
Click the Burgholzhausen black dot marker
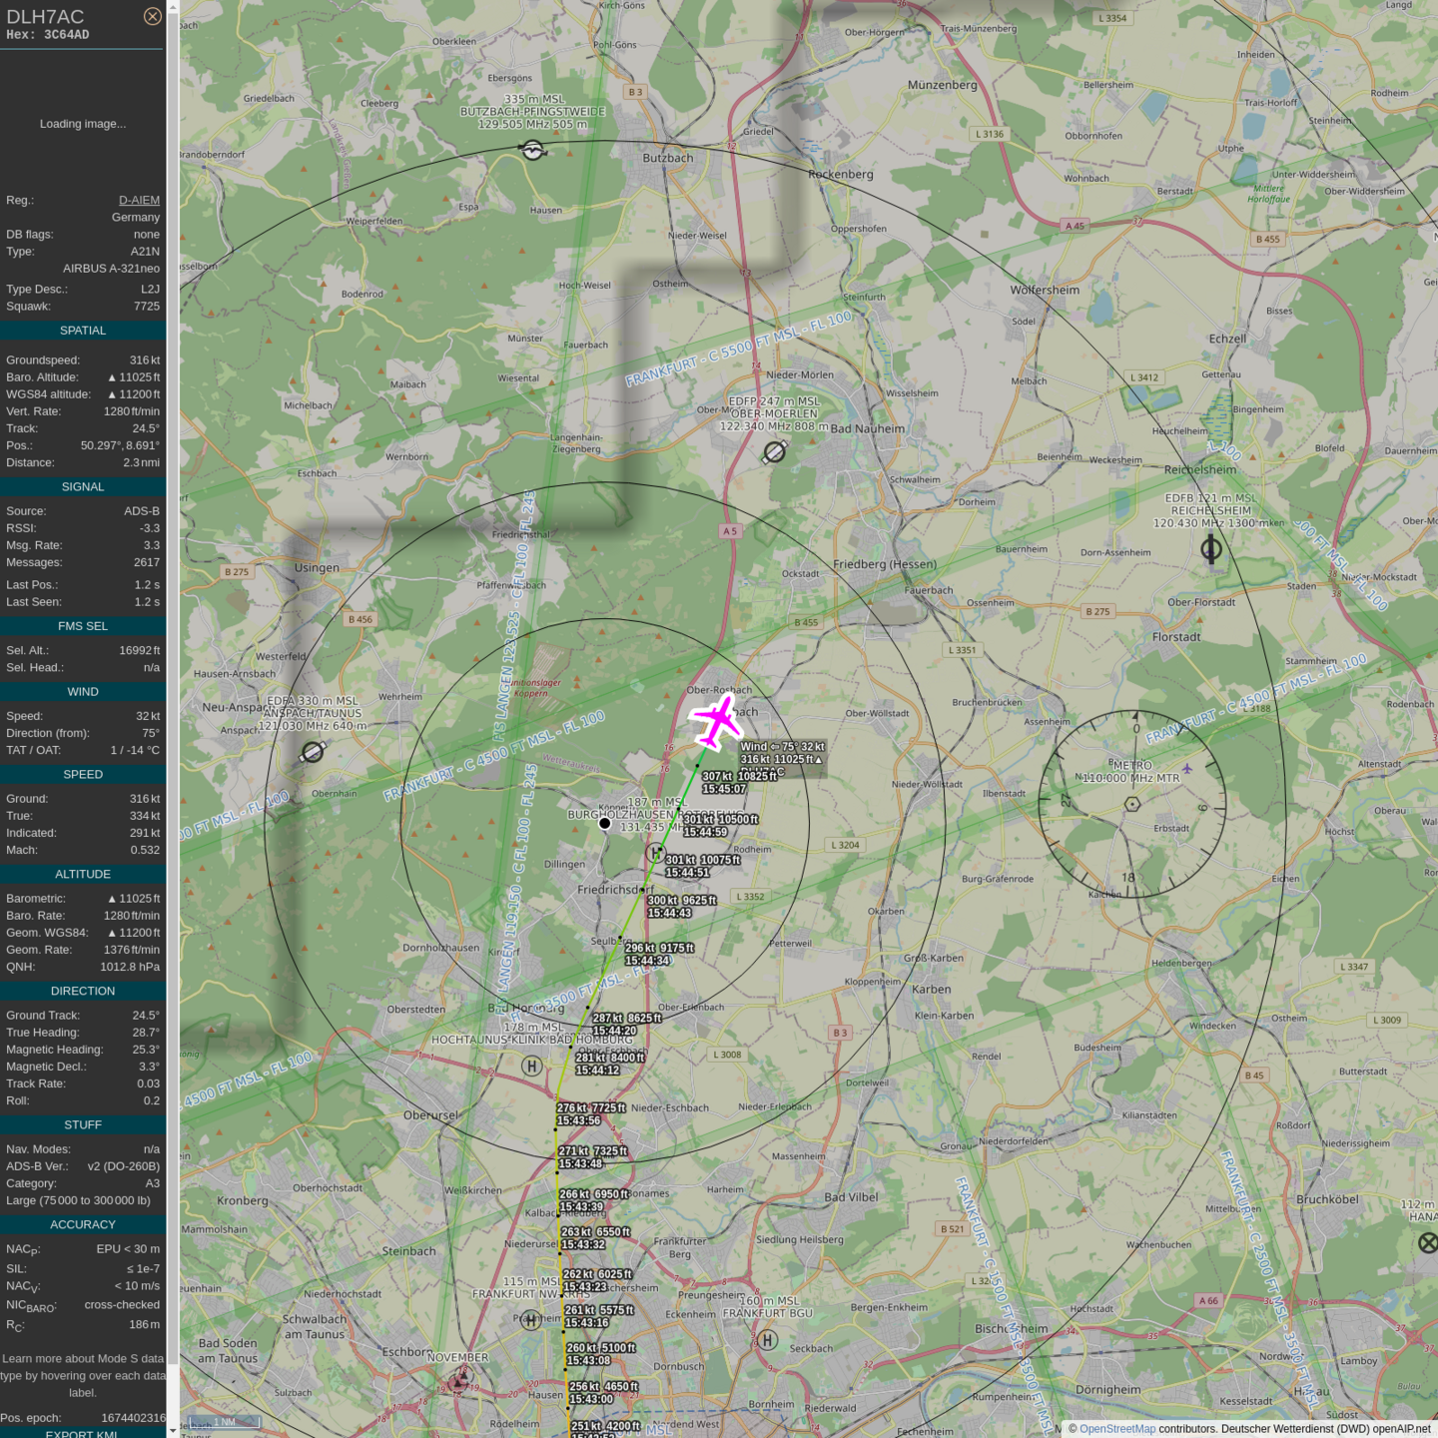click(x=604, y=823)
